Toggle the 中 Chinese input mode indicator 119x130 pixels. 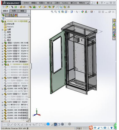tap(95, 128)
